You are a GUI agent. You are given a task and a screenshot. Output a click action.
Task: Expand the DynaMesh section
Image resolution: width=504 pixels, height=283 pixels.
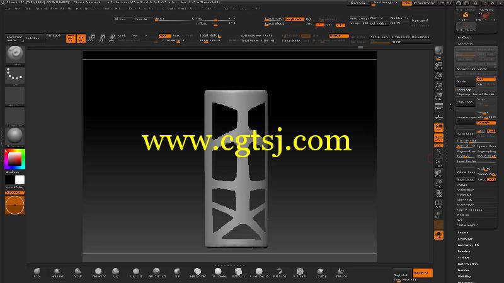click(464, 199)
